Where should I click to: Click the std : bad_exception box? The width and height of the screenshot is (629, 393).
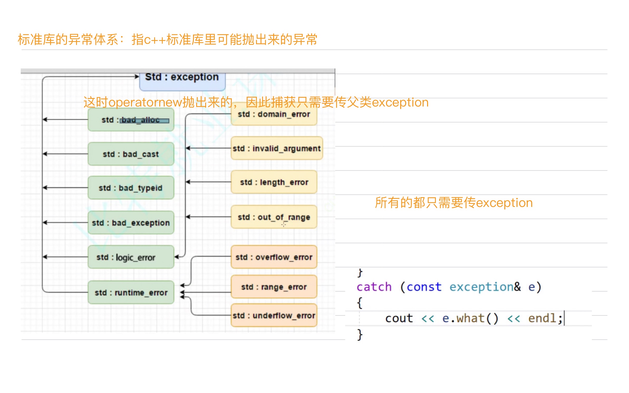click(131, 223)
